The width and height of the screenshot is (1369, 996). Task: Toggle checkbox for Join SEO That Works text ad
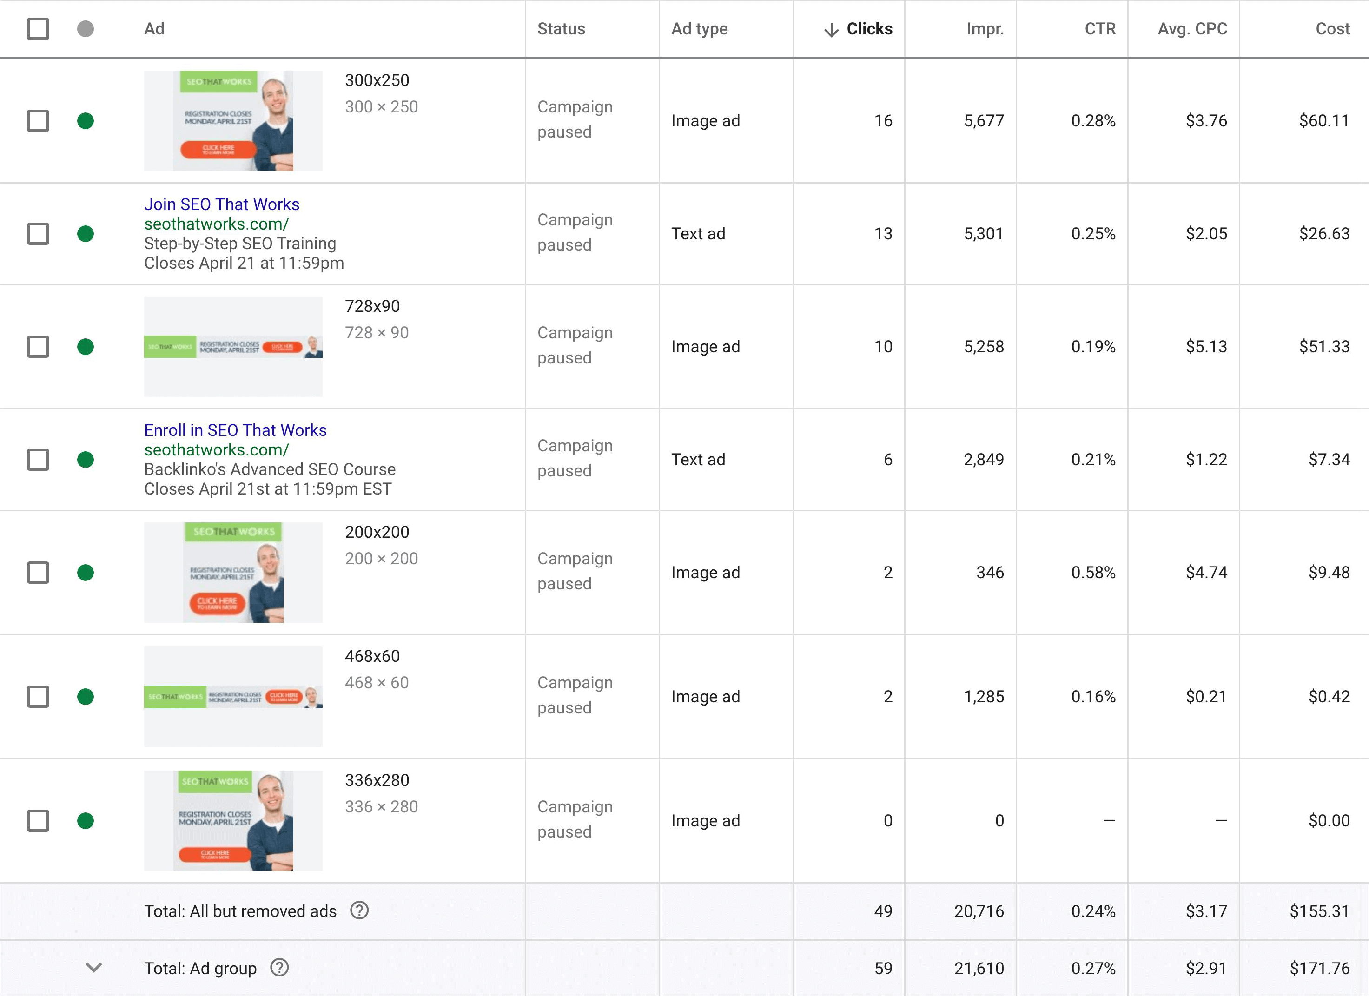38,234
